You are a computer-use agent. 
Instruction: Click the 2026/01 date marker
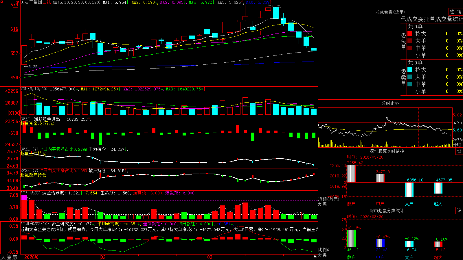point(33,257)
